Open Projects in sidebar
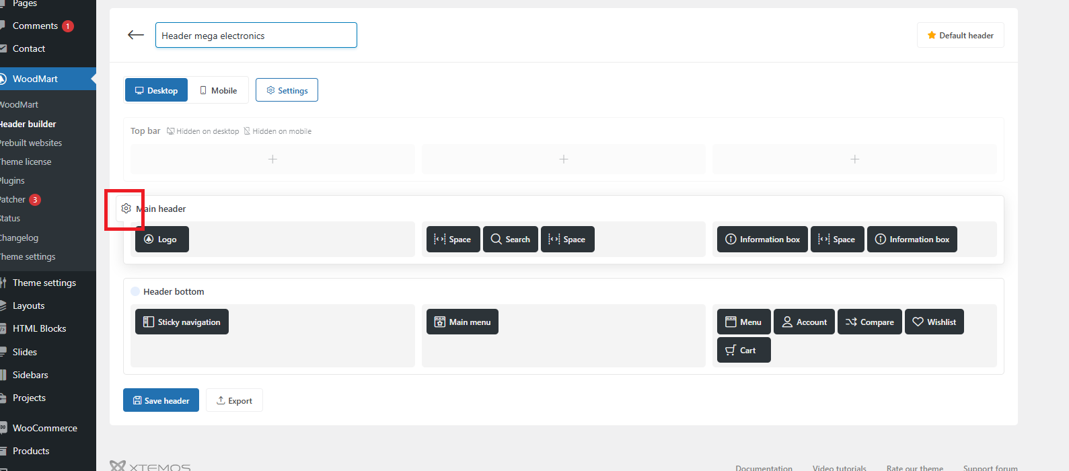The width and height of the screenshot is (1069, 471). (29, 398)
